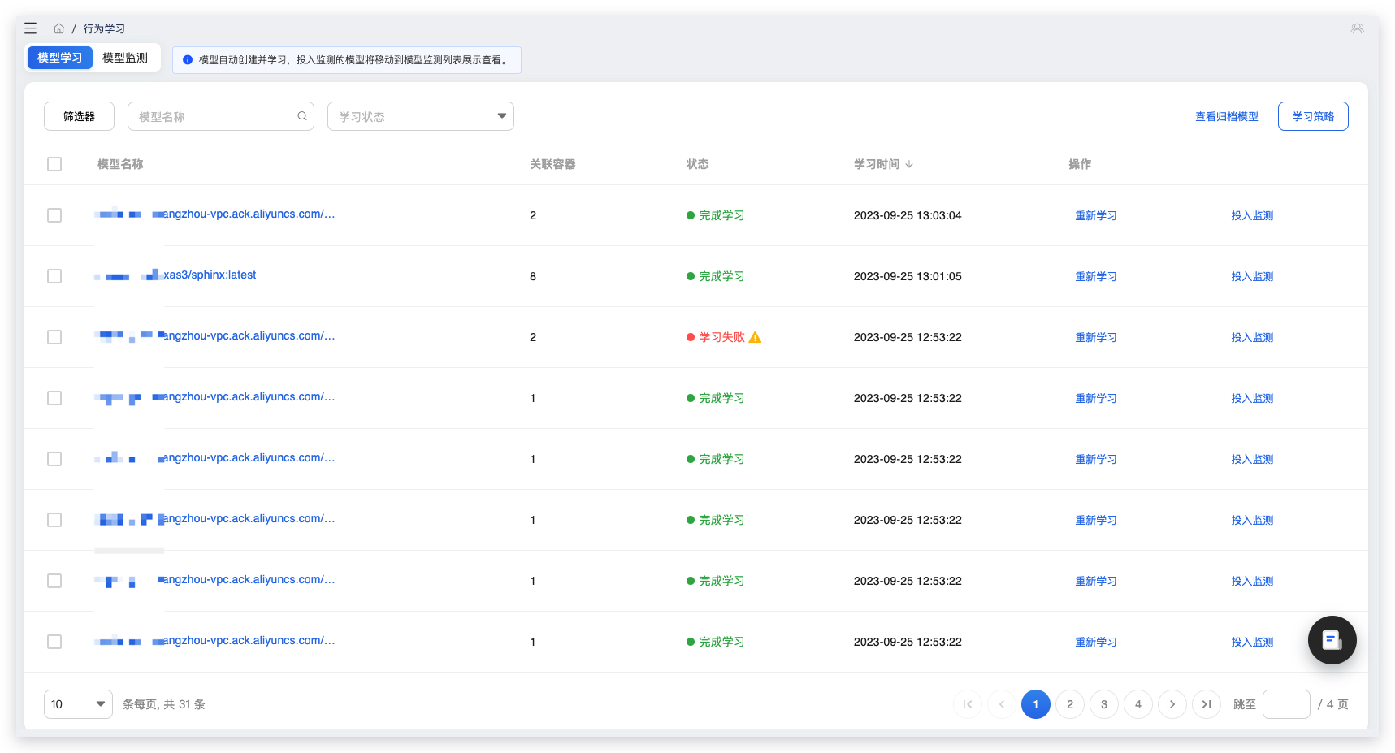Open the user account icon
The width and height of the screenshot is (1395, 753).
coord(1357,28)
